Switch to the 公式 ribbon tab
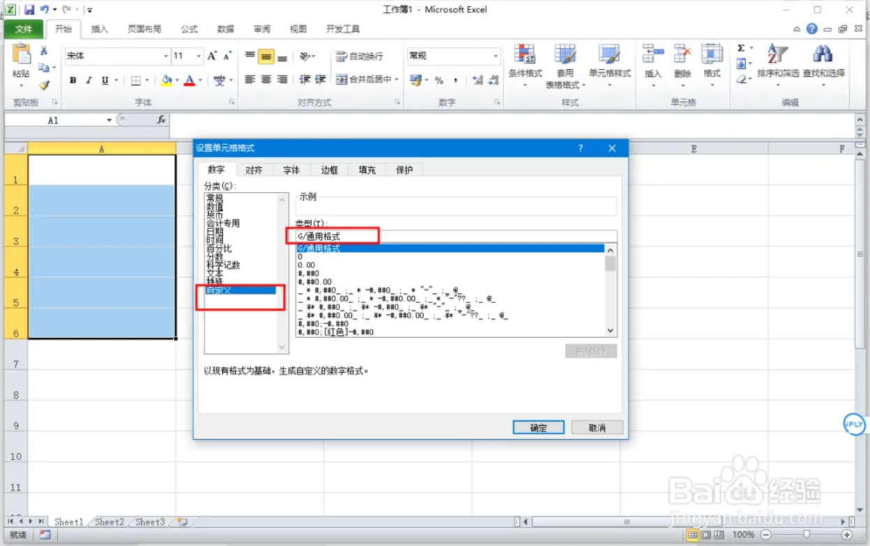The height and width of the screenshot is (546, 870). [189, 29]
